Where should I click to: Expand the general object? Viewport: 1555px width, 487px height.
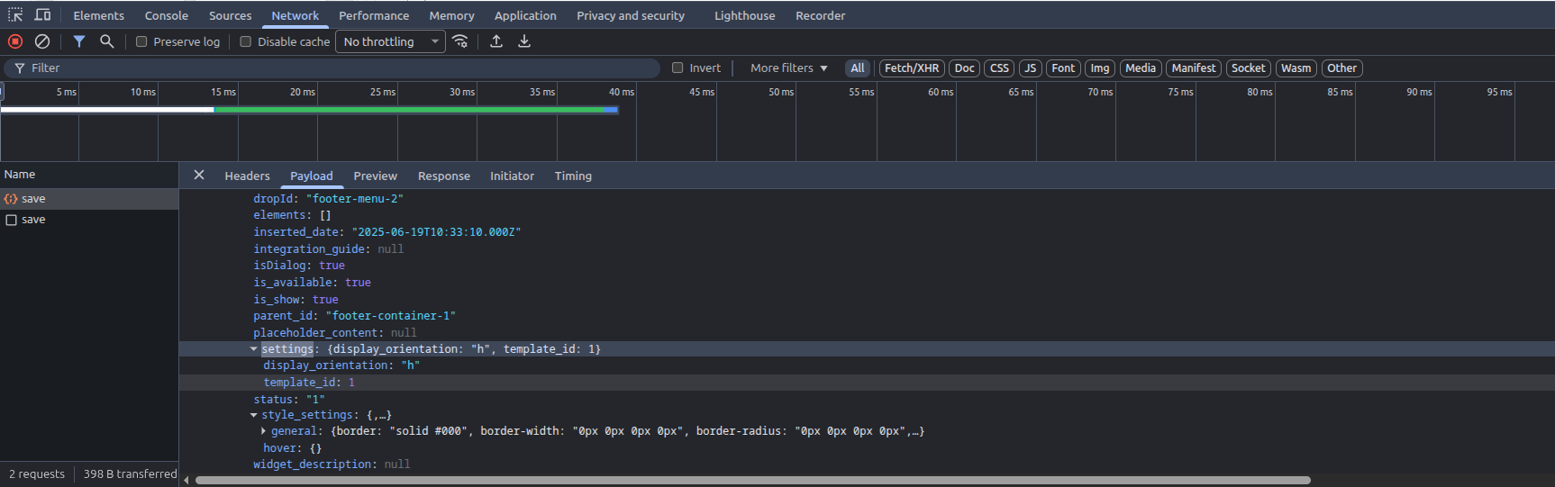pos(263,431)
